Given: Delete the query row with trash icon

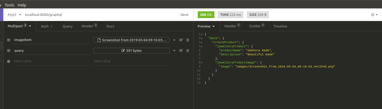Looking at the screenshot, I should [x=187, y=50].
